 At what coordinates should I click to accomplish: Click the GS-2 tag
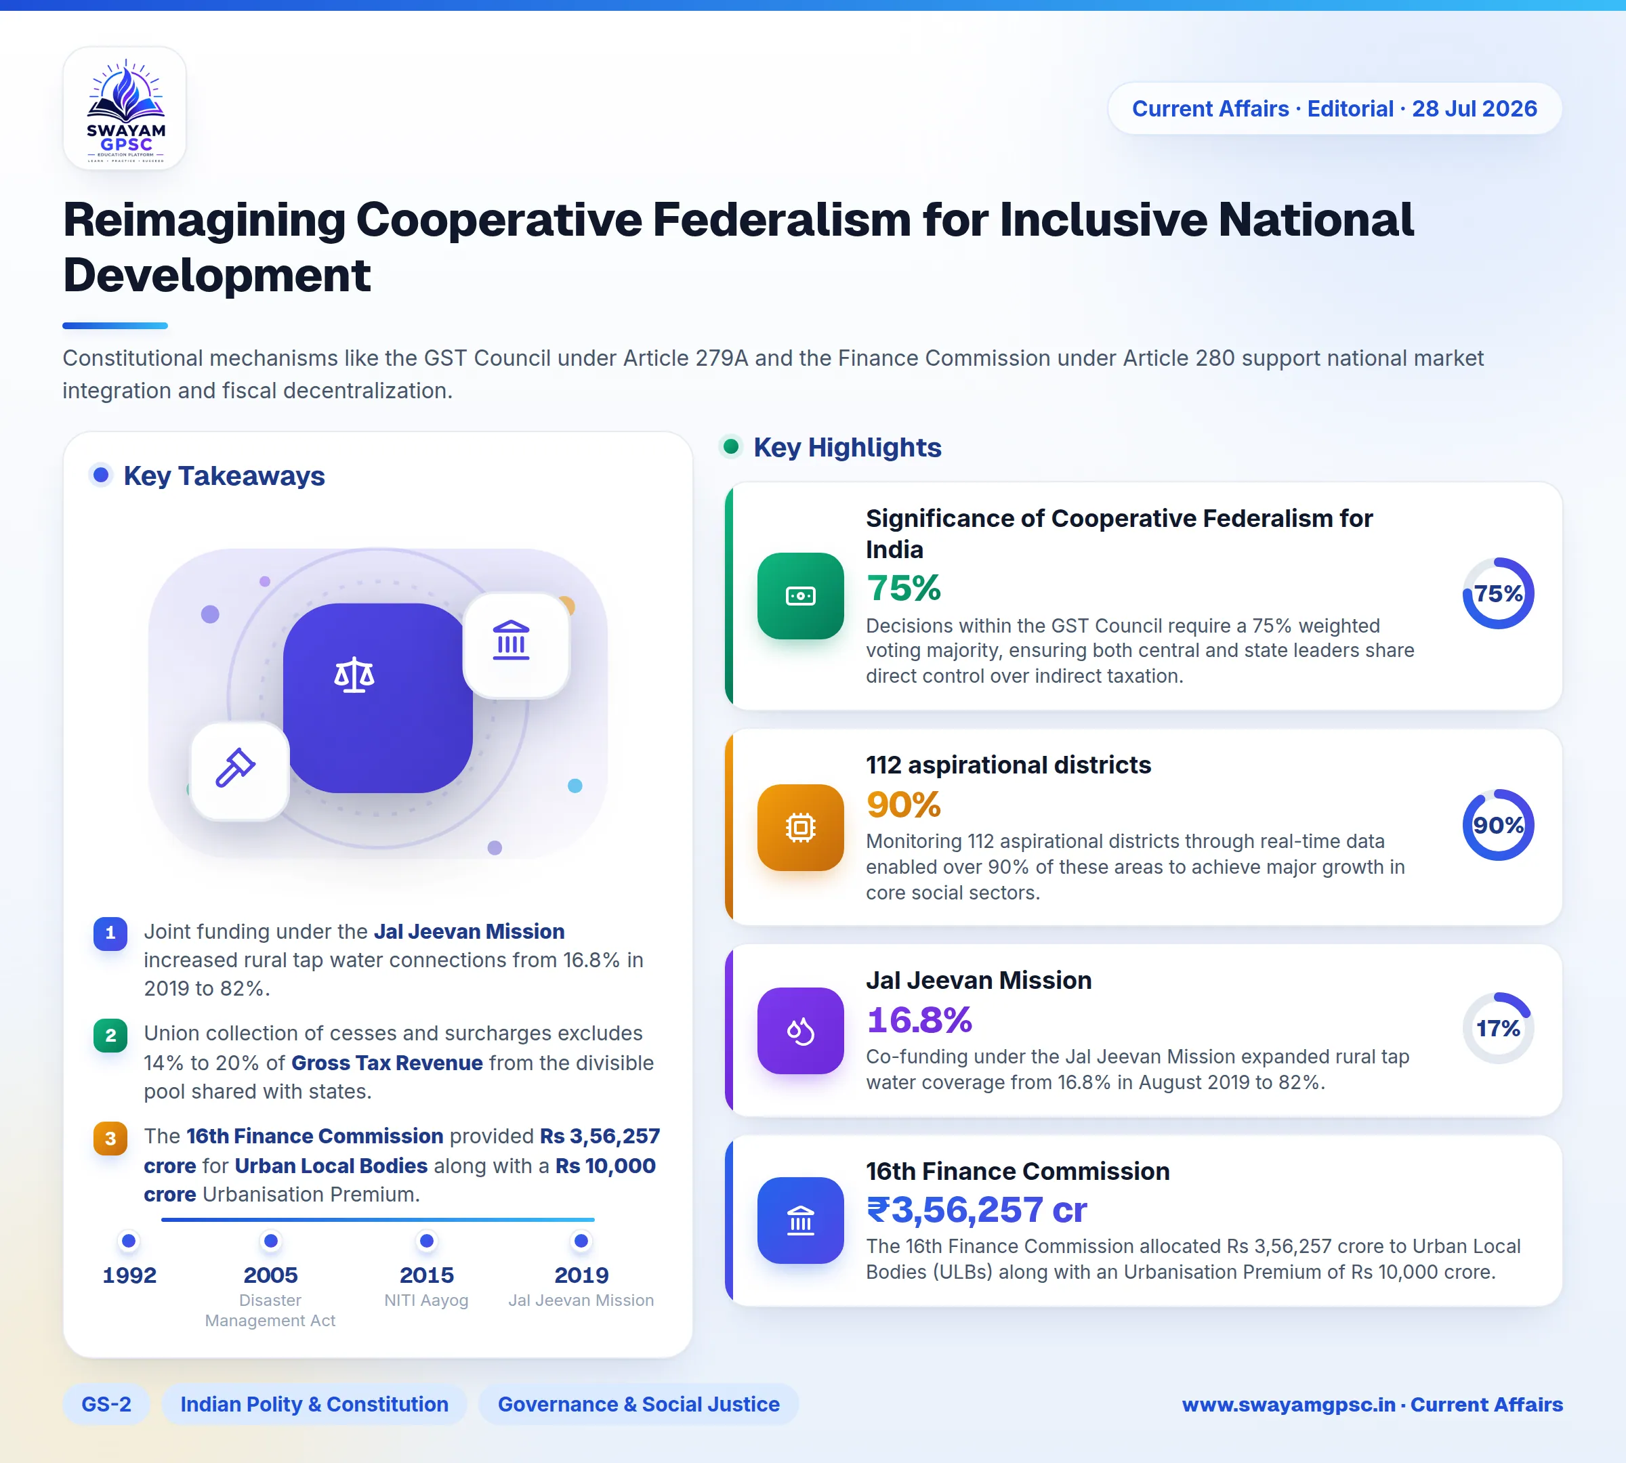click(106, 1404)
